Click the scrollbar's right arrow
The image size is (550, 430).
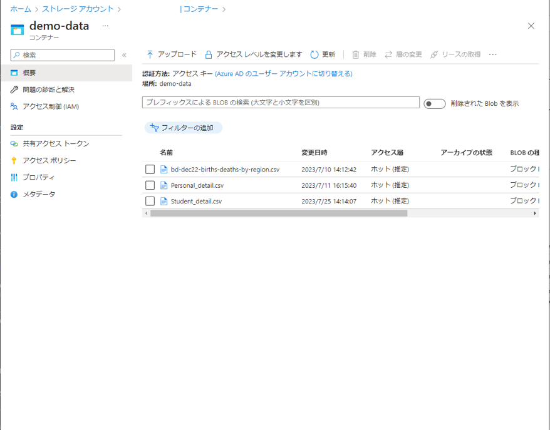[x=535, y=213]
